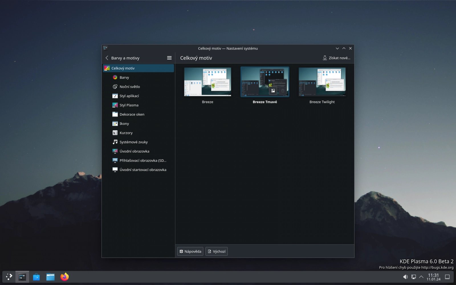Open Přihlašovací obrazovka (SDDM) settings

click(142, 160)
